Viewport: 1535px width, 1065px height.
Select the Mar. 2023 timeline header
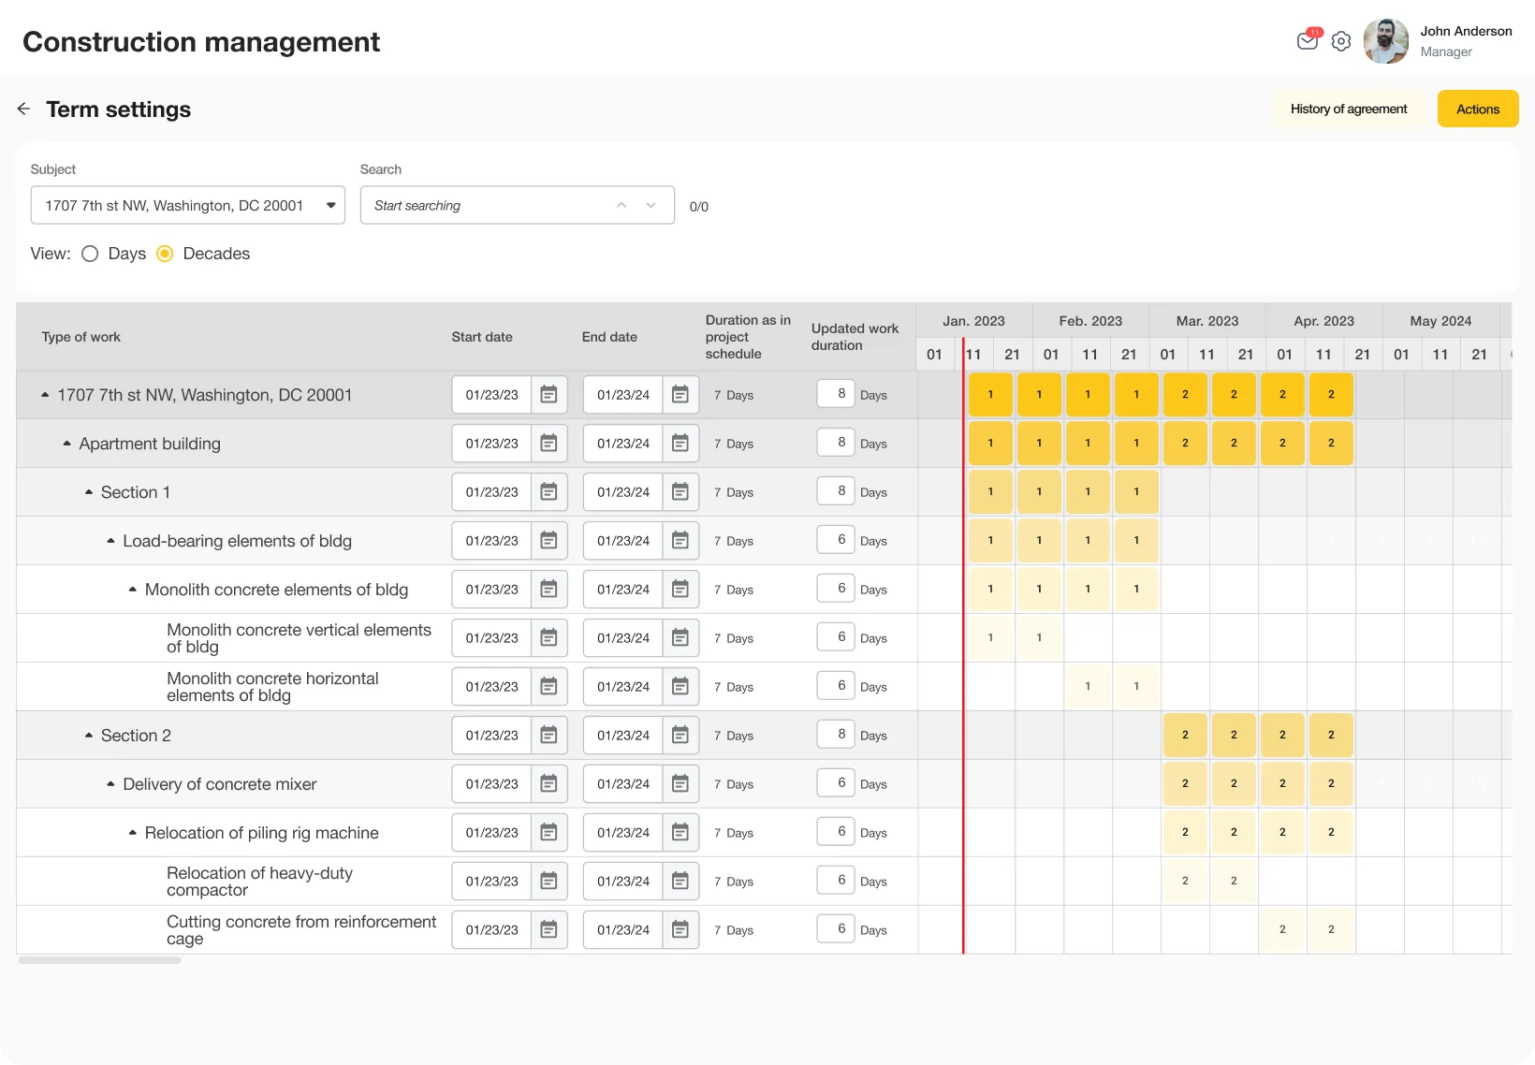point(1207,321)
